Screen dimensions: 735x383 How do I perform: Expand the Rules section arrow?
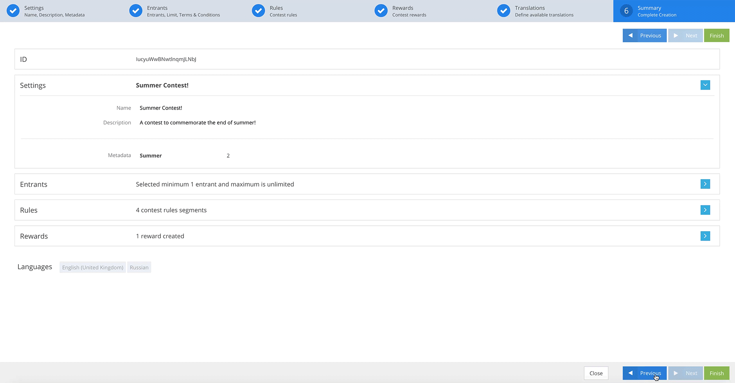pos(705,210)
